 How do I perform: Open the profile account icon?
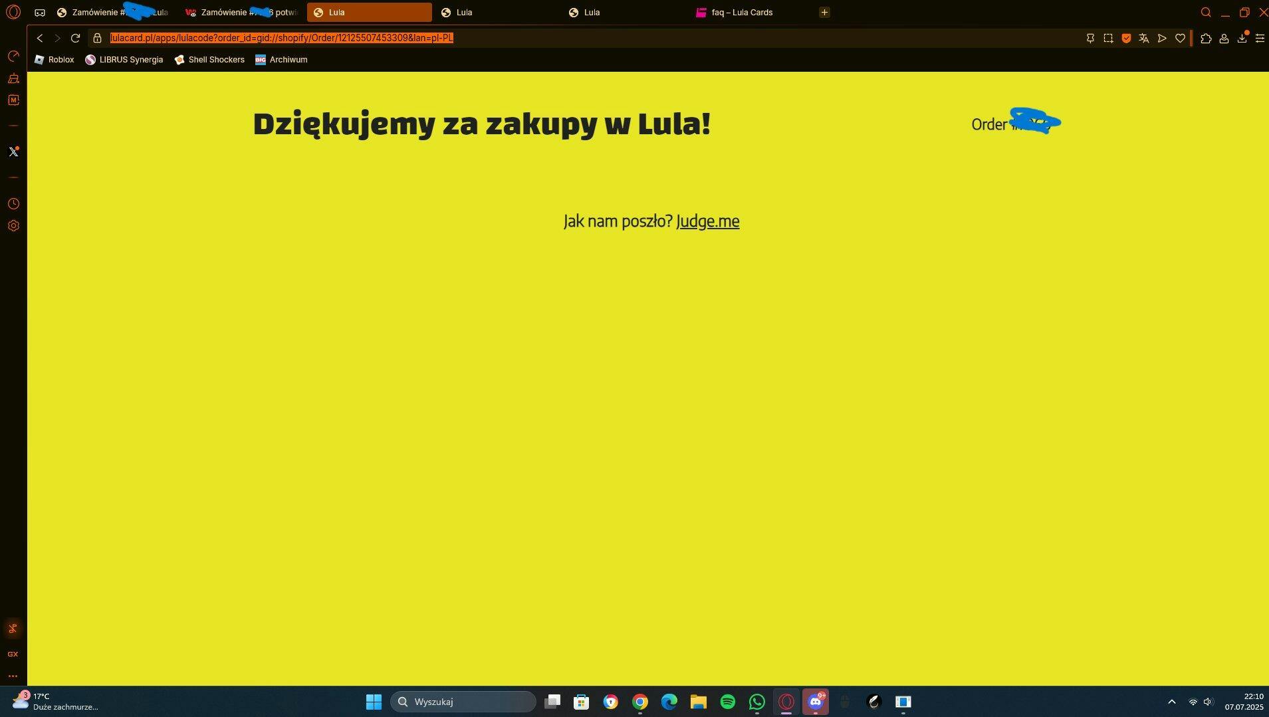[x=1224, y=39]
